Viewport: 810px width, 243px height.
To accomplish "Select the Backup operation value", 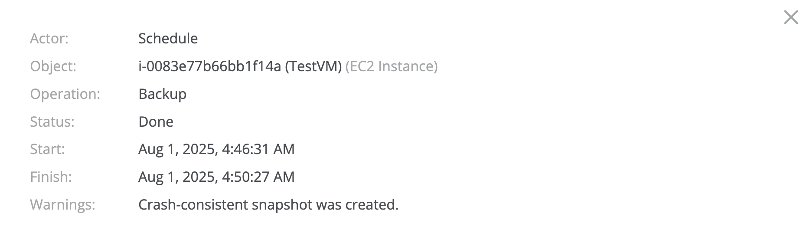I will [162, 94].
